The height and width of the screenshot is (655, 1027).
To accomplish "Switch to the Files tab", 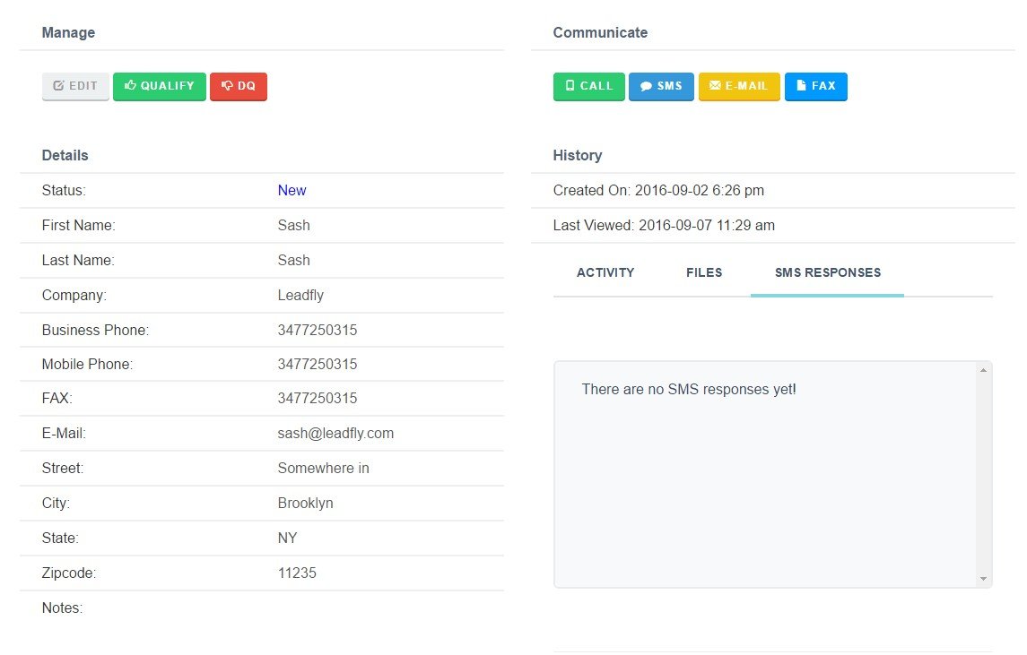I will (x=704, y=273).
